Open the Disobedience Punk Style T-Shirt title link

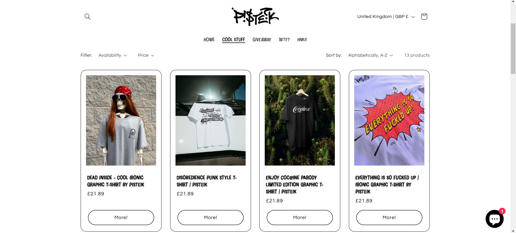click(207, 181)
